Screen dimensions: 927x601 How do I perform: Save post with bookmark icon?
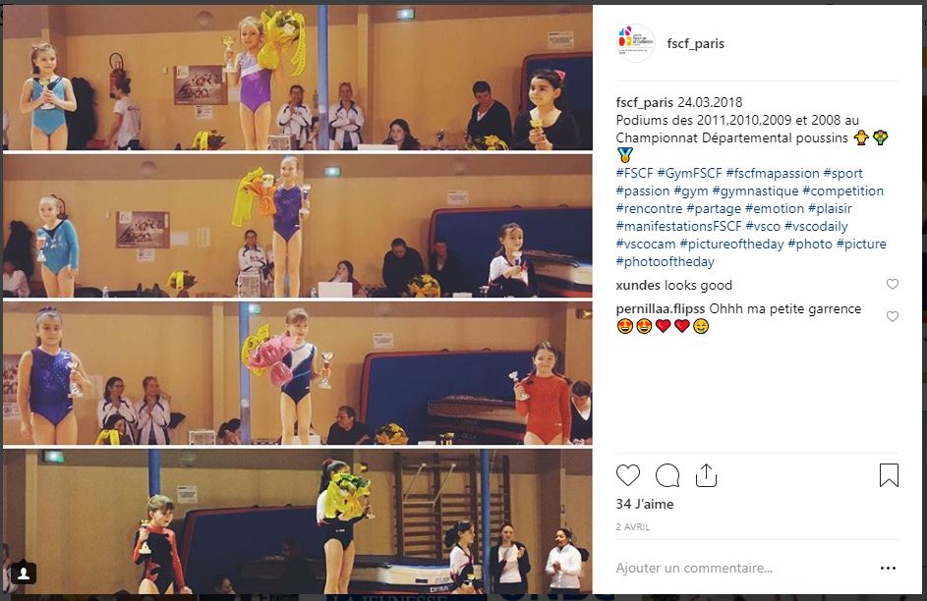click(889, 475)
